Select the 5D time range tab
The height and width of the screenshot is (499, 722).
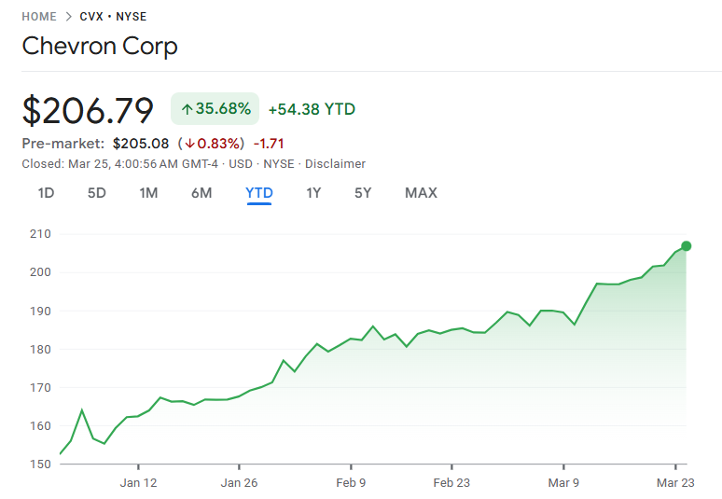[x=97, y=193]
